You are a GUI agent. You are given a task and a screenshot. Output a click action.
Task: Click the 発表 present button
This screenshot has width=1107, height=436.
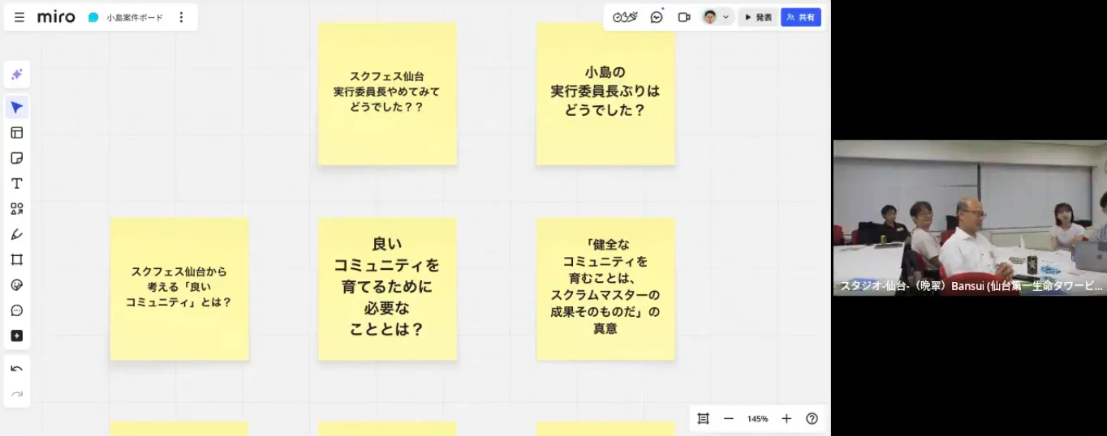[x=758, y=17]
